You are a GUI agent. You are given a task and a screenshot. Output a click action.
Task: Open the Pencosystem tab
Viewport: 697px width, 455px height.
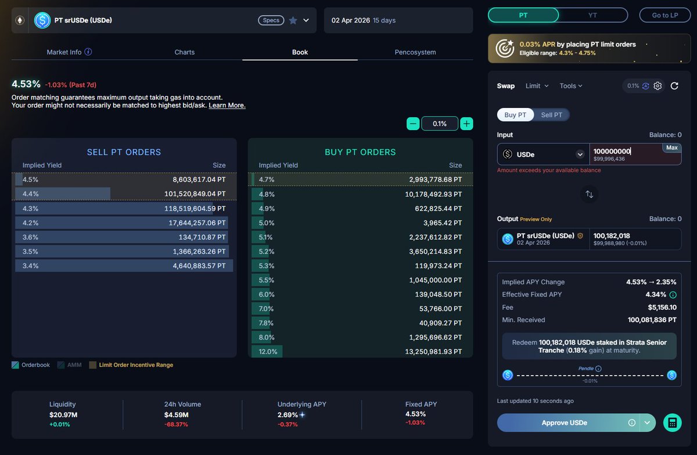click(x=415, y=52)
